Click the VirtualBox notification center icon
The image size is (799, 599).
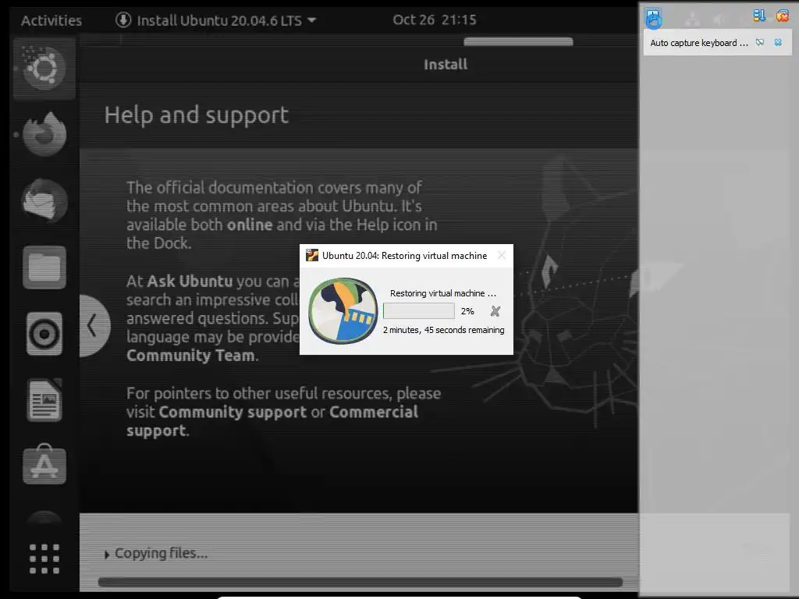pos(653,18)
